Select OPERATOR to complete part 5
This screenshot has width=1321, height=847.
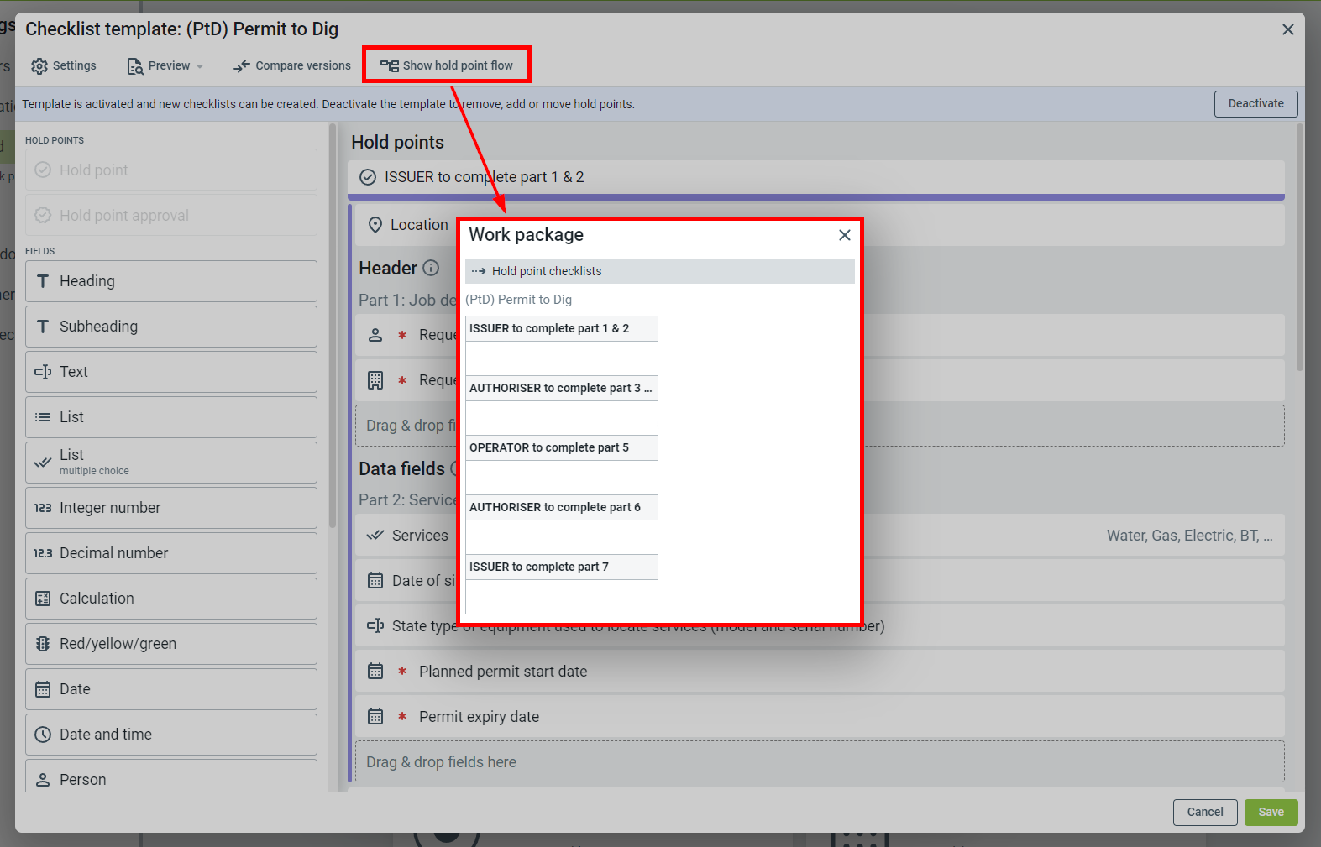(x=561, y=447)
